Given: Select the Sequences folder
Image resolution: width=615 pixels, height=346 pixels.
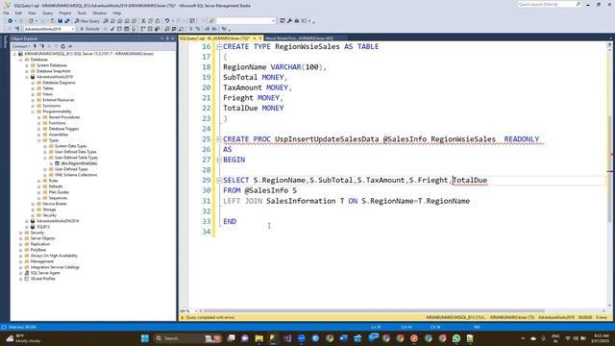Looking at the screenshot, I should click(58, 198).
